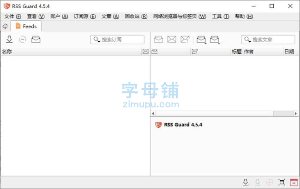
Task: Open search options dropdown in 搜索文章 field
Action: coord(247,40)
